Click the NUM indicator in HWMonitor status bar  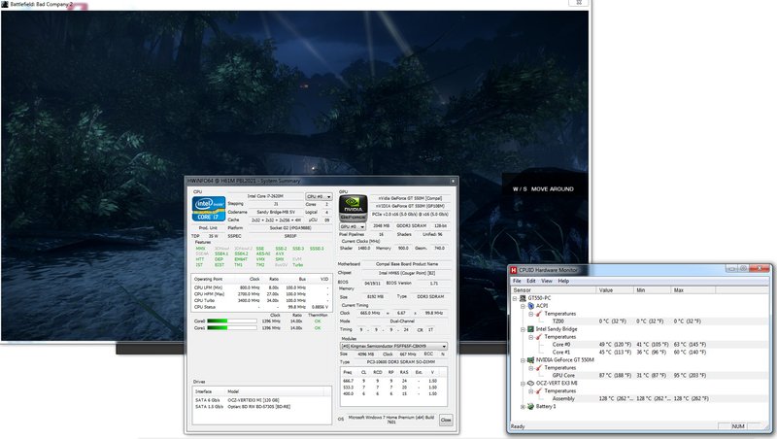(738, 426)
